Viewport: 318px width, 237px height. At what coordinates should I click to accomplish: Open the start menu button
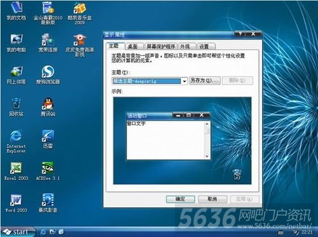tap(17, 232)
